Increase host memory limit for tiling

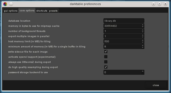(143, 40)
